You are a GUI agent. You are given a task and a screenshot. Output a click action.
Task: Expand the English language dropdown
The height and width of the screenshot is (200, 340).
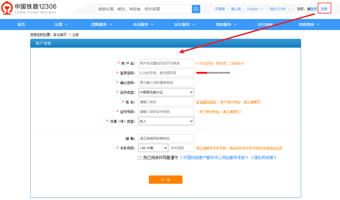[x=255, y=9]
